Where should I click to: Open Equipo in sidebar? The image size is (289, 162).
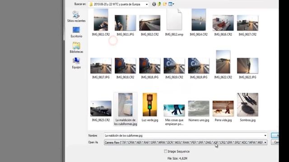76,63
